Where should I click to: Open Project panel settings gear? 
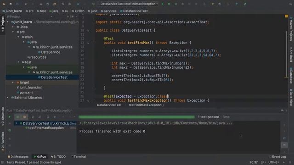(x=73, y=16)
